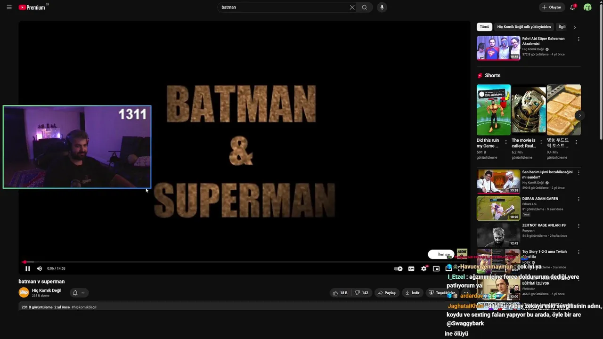Open Hiç Komik Değil channel name link
Image resolution: width=603 pixels, height=339 pixels.
tap(47, 291)
